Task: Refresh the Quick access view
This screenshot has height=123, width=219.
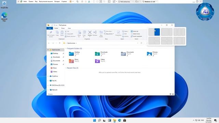Action: tap(141, 43)
